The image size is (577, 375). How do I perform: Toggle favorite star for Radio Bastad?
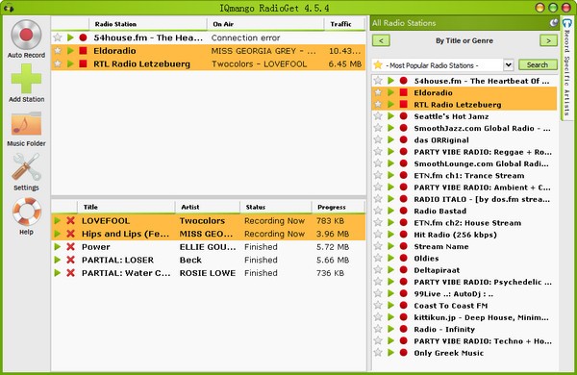378,211
